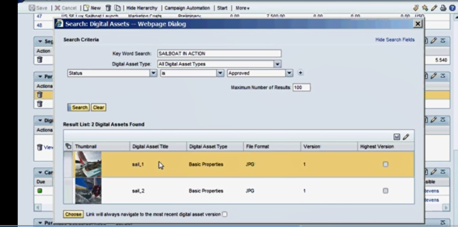Click the Clear button
Screen dimensions: 458x227
pyautogui.click(x=98, y=107)
